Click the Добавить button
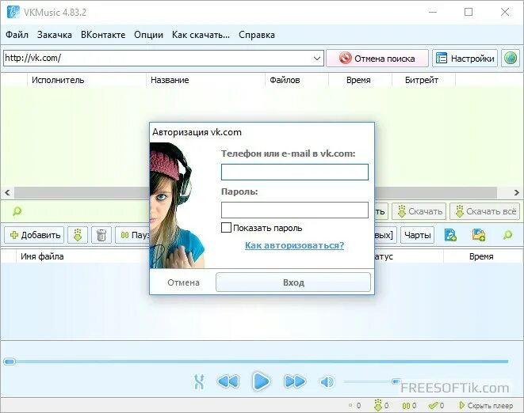This screenshot has width=524, height=413. [34, 235]
